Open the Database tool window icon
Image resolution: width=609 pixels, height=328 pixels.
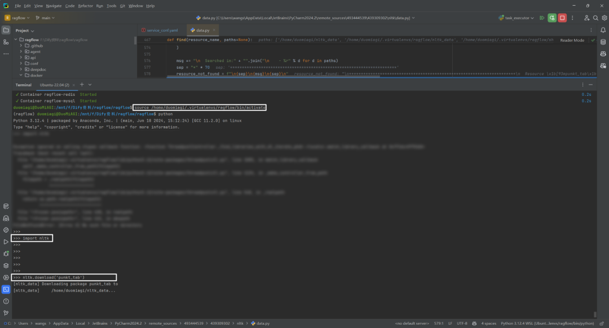pos(603,42)
